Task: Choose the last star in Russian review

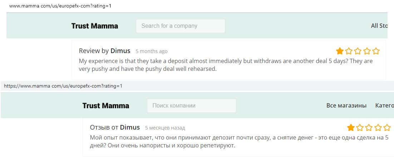Action: pyautogui.click(x=387, y=127)
